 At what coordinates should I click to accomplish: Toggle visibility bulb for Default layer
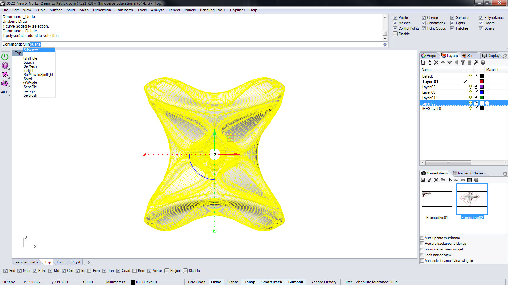pos(471,76)
